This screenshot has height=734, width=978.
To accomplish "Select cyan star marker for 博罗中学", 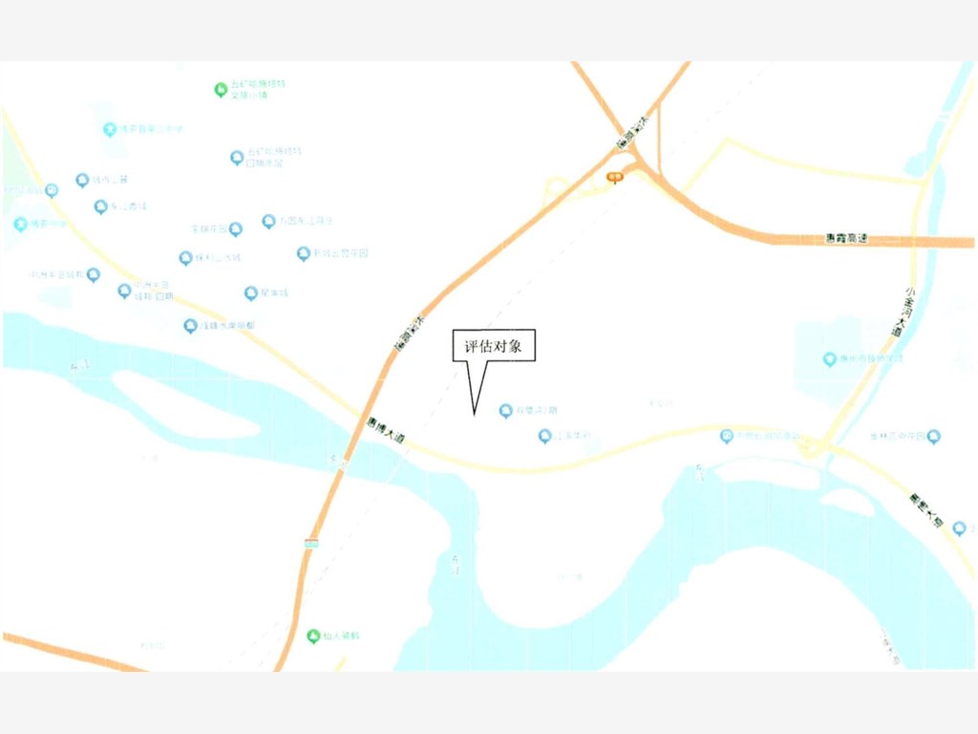I will click(21, 224).
